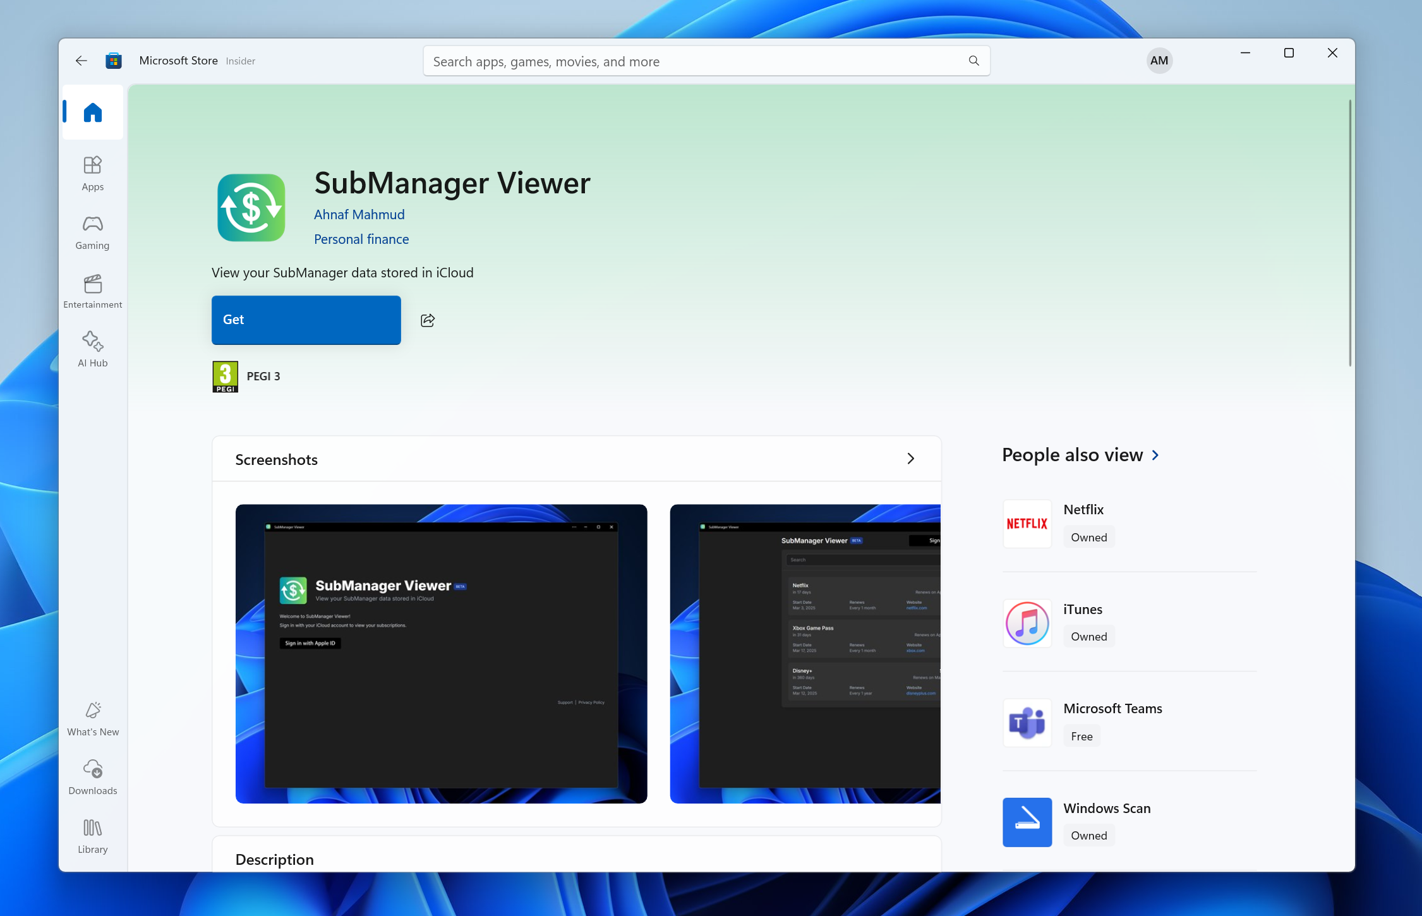Go back using the back arrow

[x=81, y=61]
